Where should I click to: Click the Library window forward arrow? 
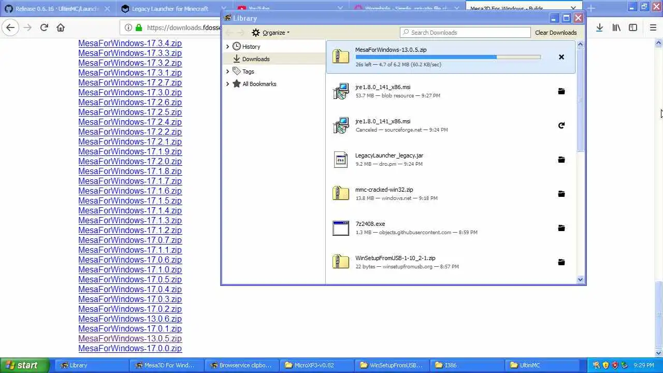(240, 33)
